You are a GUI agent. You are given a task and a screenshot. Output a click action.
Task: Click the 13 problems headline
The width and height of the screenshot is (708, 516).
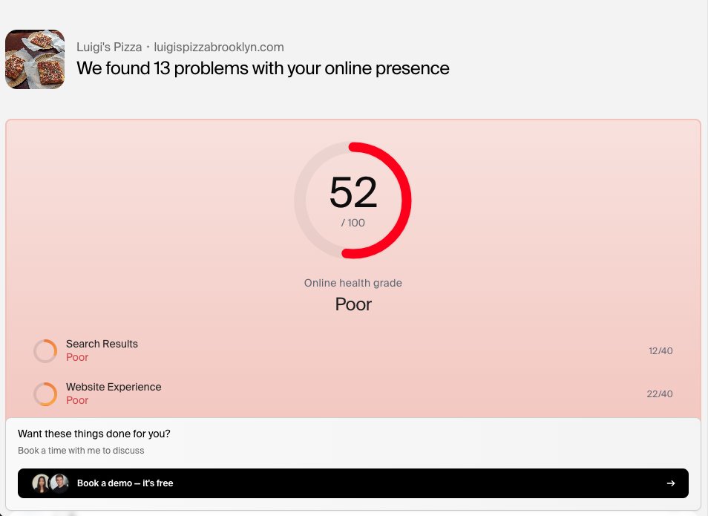pos(263,68)
